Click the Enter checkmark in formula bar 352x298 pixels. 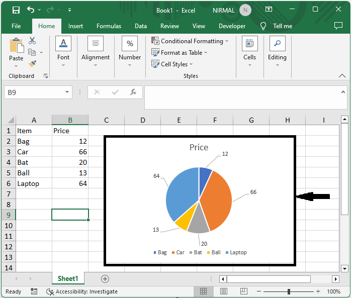(115, 92)
